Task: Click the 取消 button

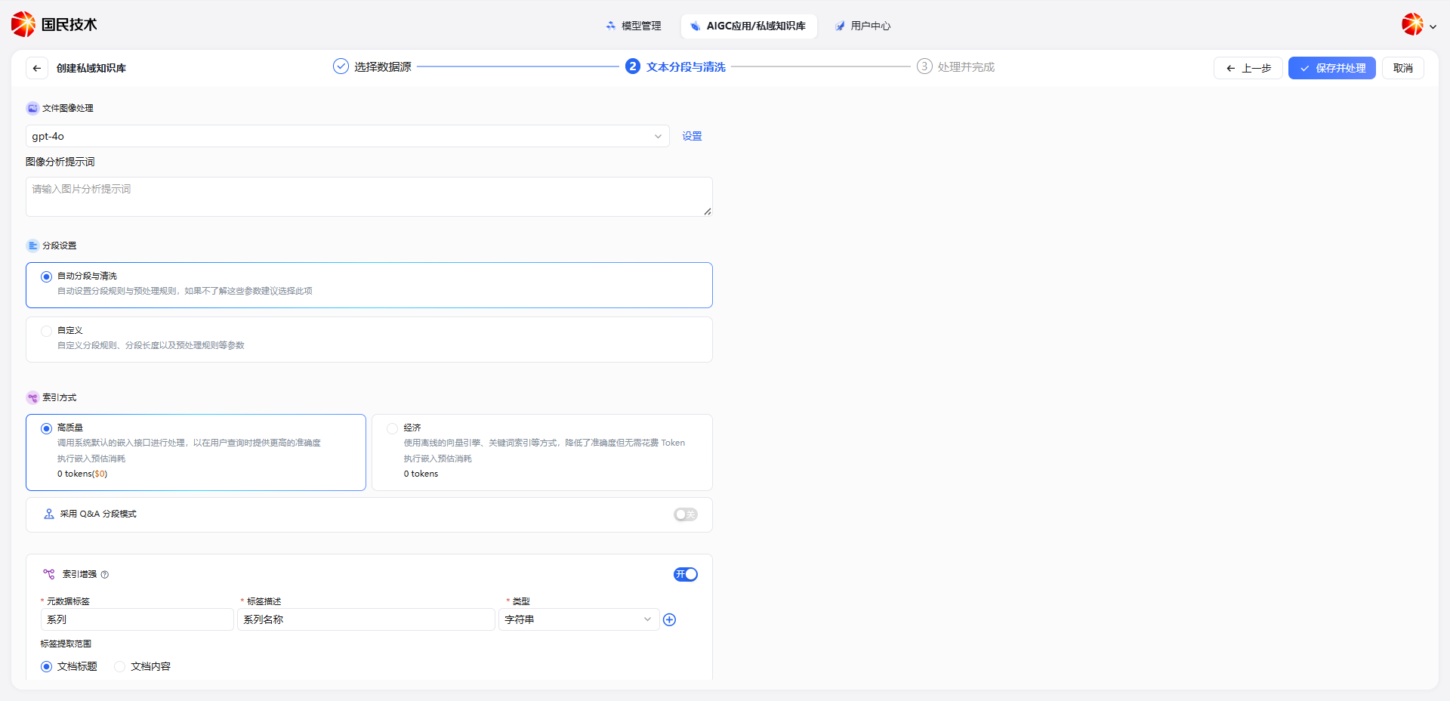Action: coord(1403,68)
